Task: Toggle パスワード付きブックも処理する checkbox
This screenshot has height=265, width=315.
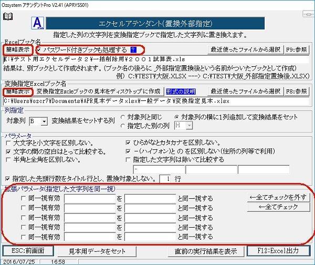Action: (39, 49)
